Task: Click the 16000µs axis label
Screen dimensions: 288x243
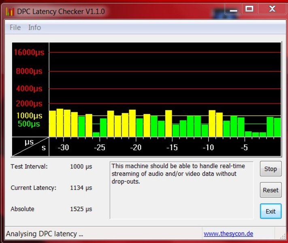Action: point(29,52)
